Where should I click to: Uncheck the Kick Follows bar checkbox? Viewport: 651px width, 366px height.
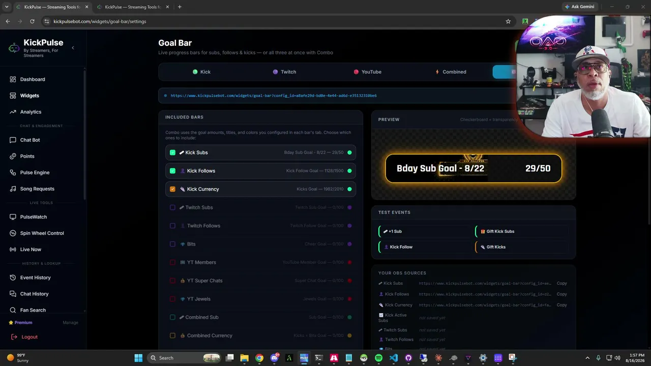point(173,171)
